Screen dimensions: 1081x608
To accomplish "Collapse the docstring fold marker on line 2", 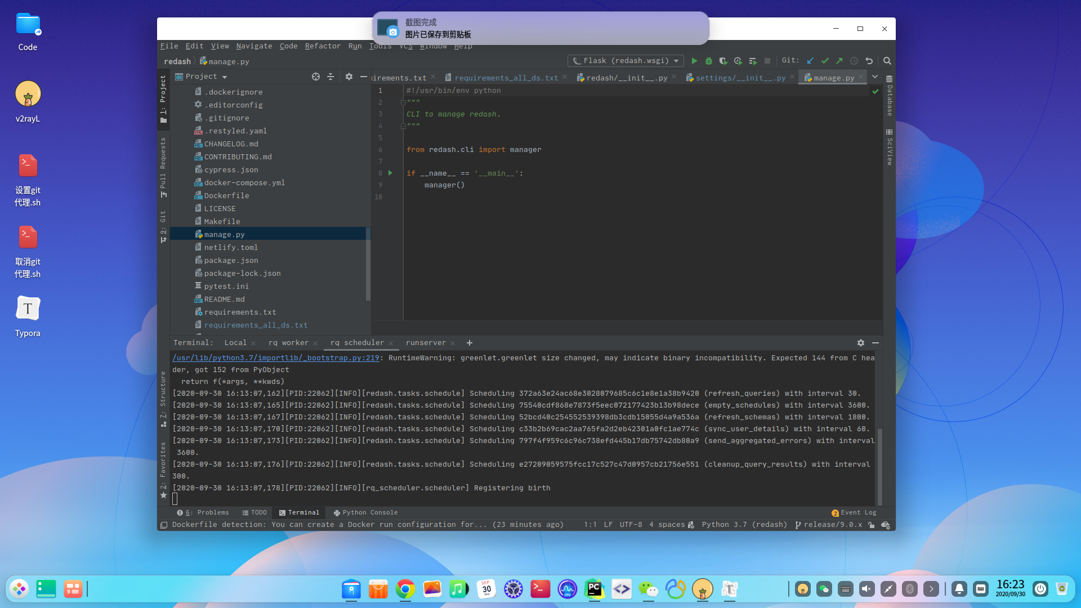I will [403, 102].
